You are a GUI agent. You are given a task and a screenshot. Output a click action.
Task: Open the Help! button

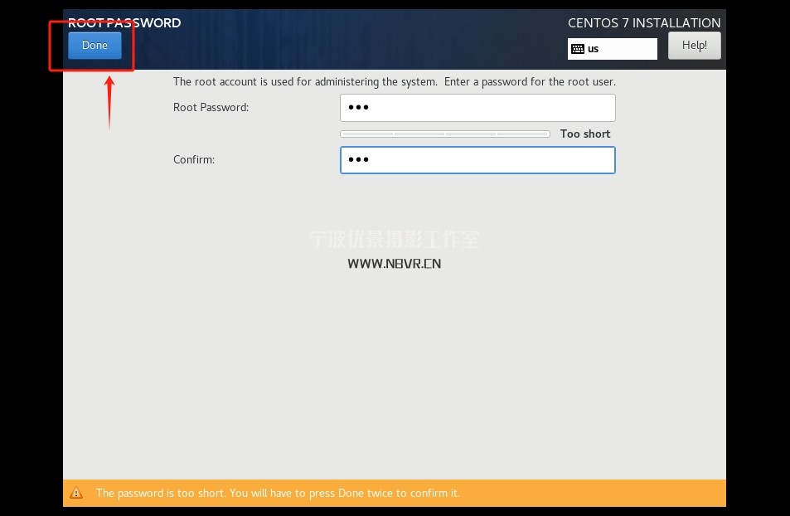pyautogui.click(x=694, y=46)
